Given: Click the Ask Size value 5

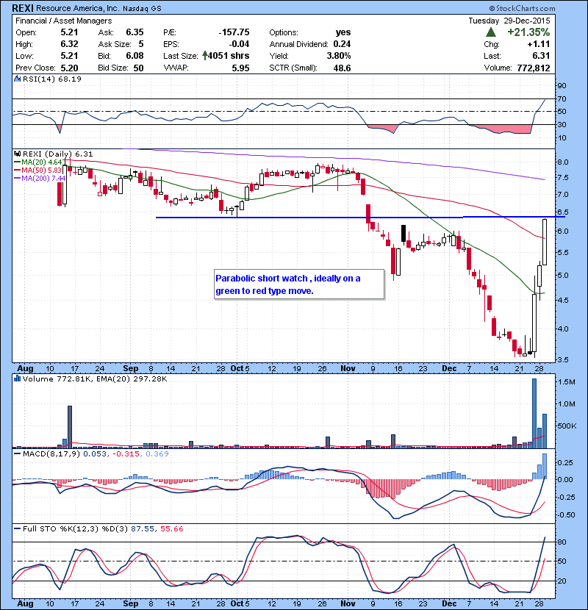Looking at the screenshot, I should [x=141, y=44].
